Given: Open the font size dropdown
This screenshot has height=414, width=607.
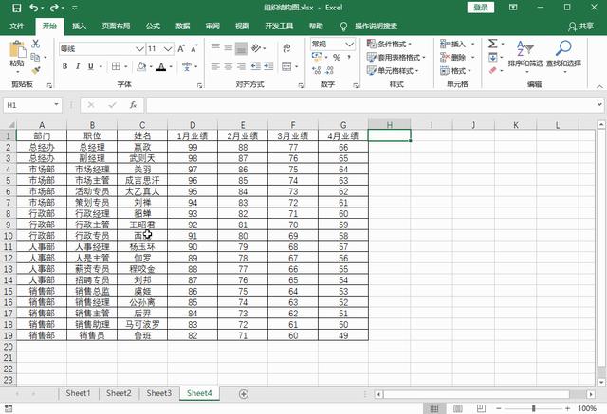Looking at the screenshot, I should click(x=168, y=48).
